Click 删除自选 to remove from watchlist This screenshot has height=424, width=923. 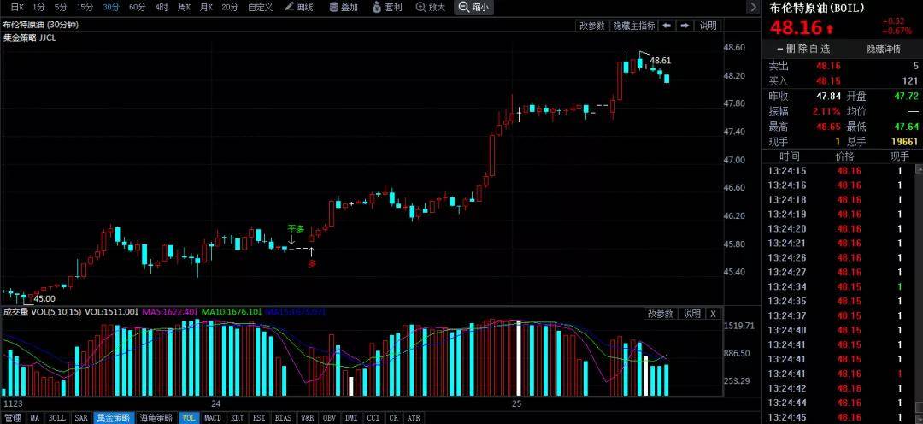point(803,49)
